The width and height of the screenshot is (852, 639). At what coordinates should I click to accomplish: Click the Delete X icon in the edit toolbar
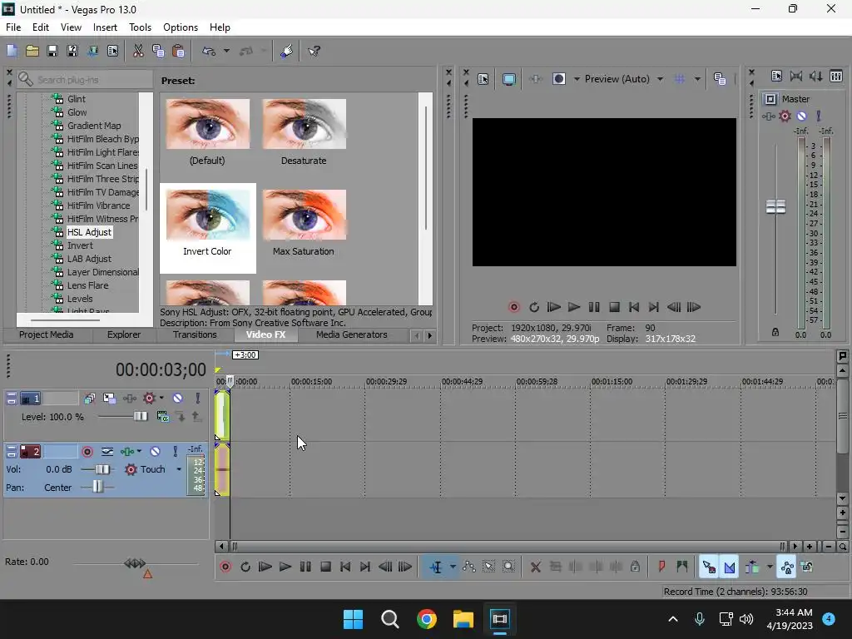tap(535, 567)
